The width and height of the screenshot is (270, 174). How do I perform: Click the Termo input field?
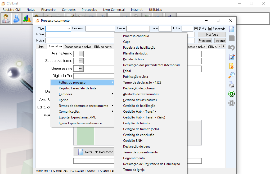tap(138, 29)
